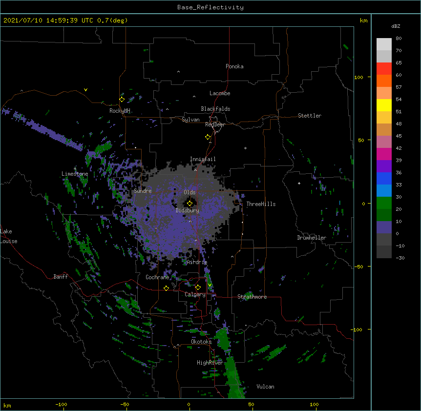Click the RockyMH label on the map
Screen dimensions: 421x411
(x=120, y=111)
